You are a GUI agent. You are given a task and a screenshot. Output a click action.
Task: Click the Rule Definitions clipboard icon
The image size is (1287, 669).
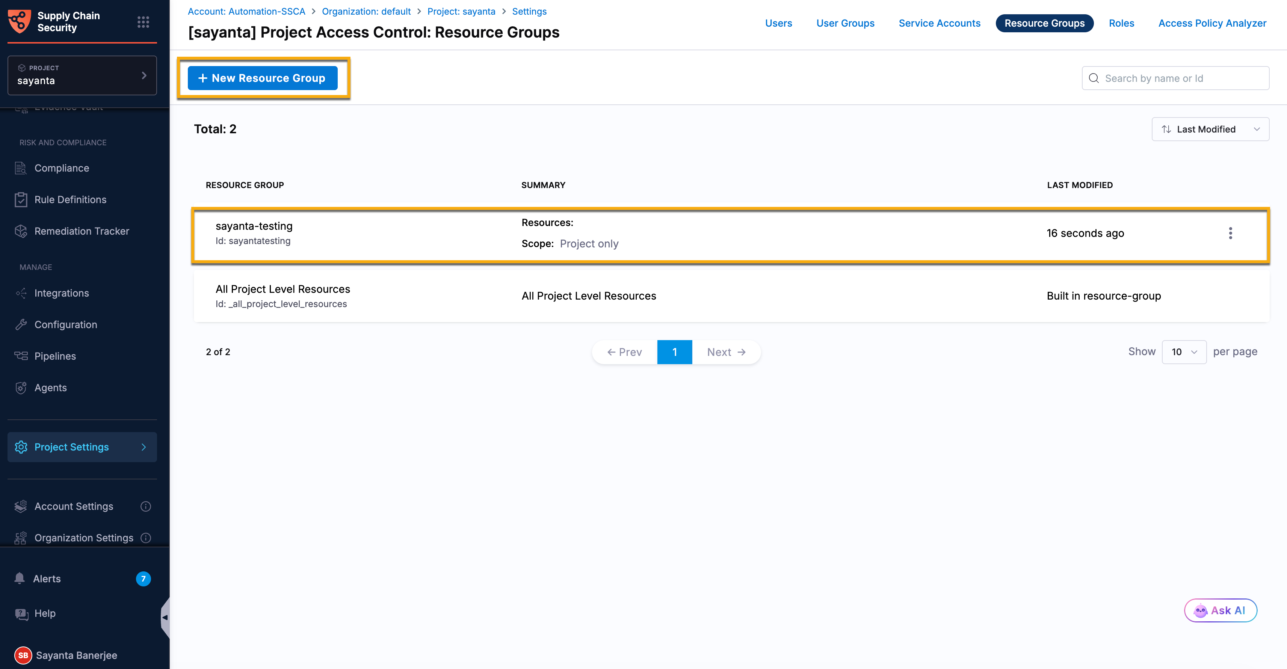click(x=21, y=200)
